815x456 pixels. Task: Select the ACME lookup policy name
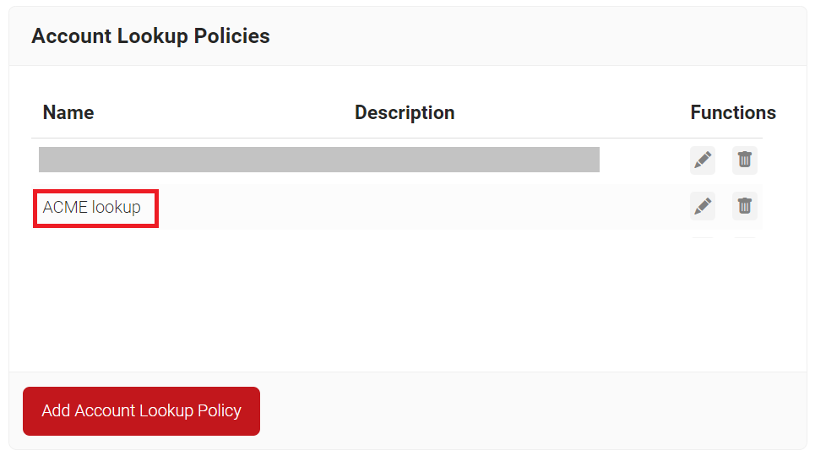[x=91, y=207]
